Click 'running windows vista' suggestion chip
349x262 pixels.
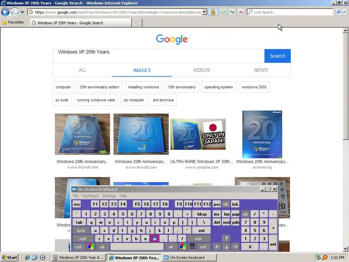pos(96,100)
